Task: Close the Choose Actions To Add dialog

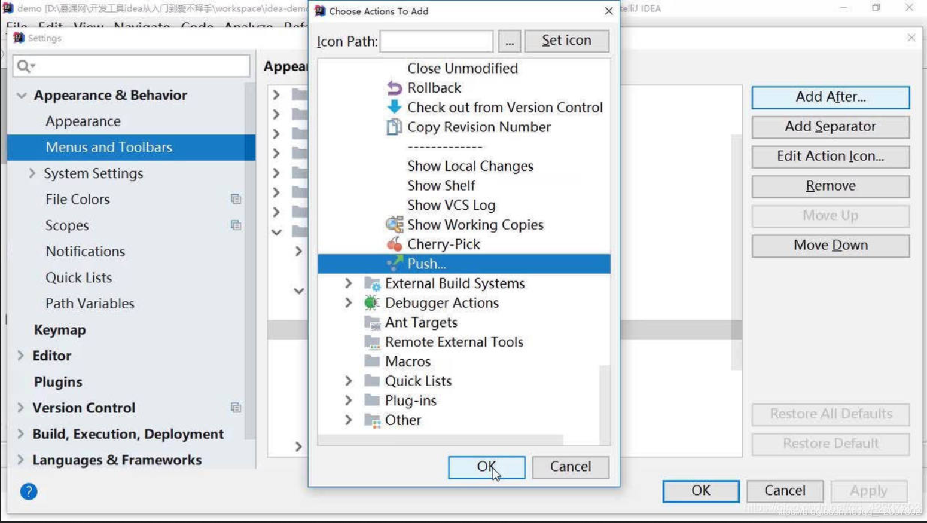Action: point(609,11)
